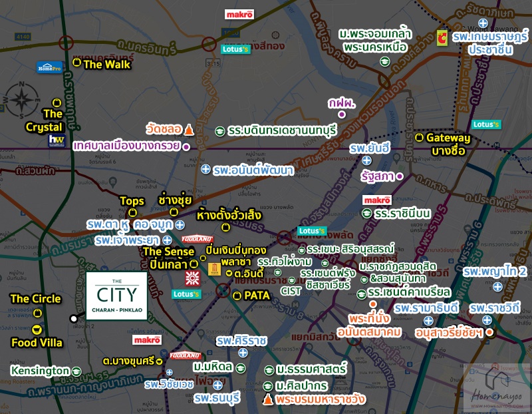This screenshot has height=414, width=532.
Task: Select the "รพ.รามาธิบดี" label
Action: pos(426,308)
